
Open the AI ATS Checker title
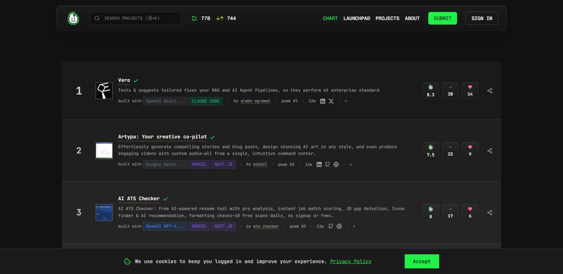coord(139,199)
